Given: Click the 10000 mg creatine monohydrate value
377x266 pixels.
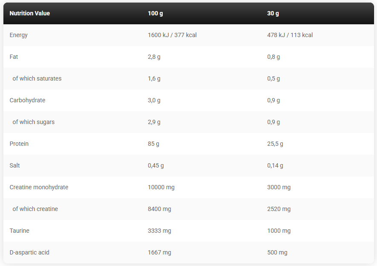Looking at the screenshot, I should pyautogui.click(x=161, y=187).
